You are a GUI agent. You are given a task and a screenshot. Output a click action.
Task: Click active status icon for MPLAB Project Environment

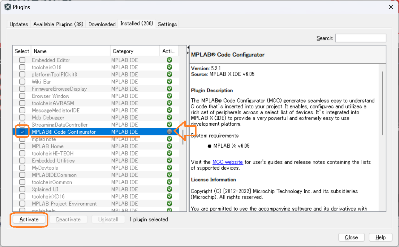(169, 204)
